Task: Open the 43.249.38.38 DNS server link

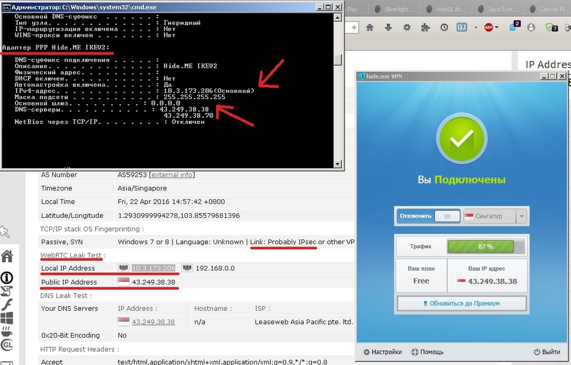Action: pyautogui.click(x=153, y=322)
